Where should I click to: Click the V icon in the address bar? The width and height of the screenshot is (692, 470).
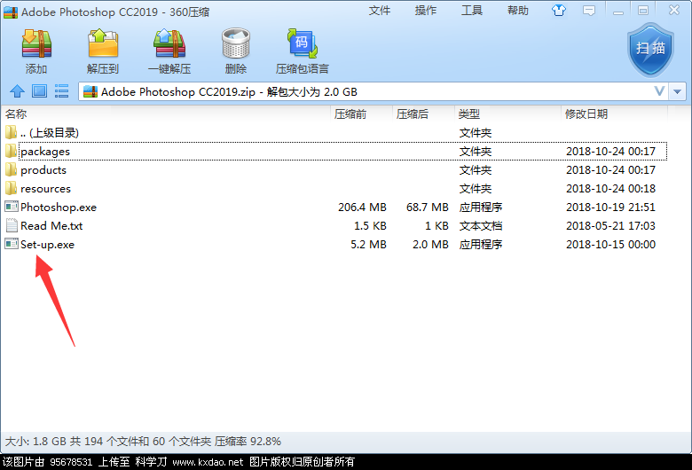659,91
